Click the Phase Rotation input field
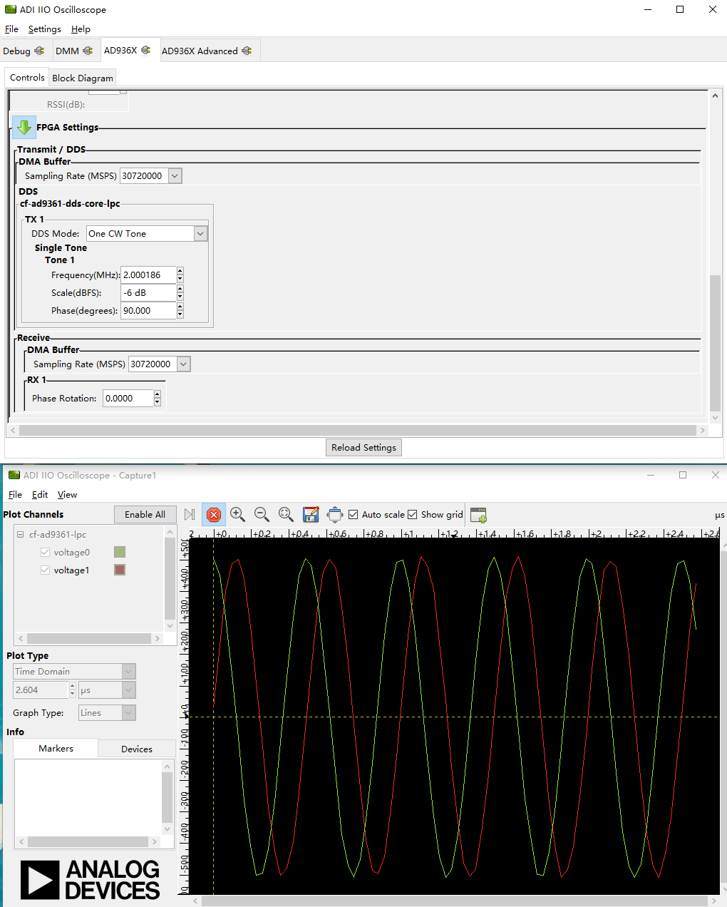727x907 pixels. 128,399
